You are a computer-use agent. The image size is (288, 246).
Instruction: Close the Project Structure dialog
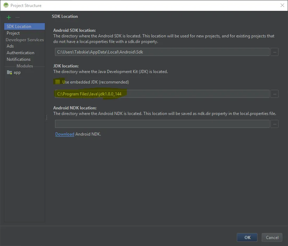(x=282, y=5)
